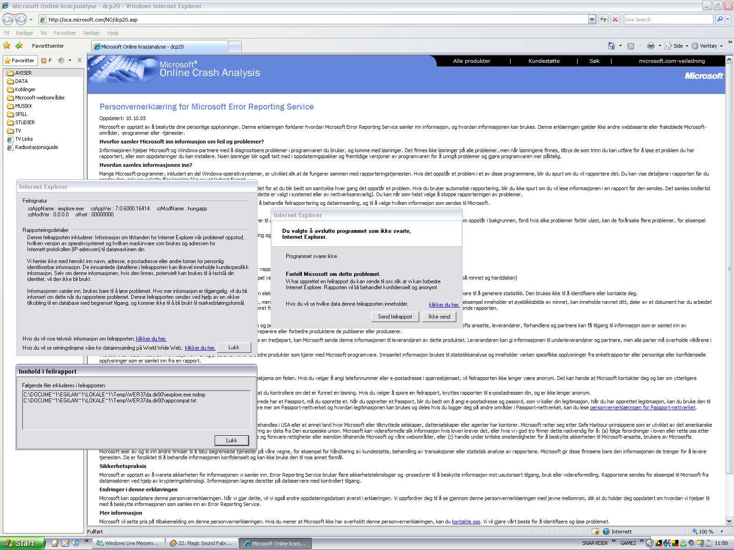Image resolution: width=734 pixels, height=550 pixels.
Task: Go forward with the Forward arrow
Action: (x=21, y=19)
